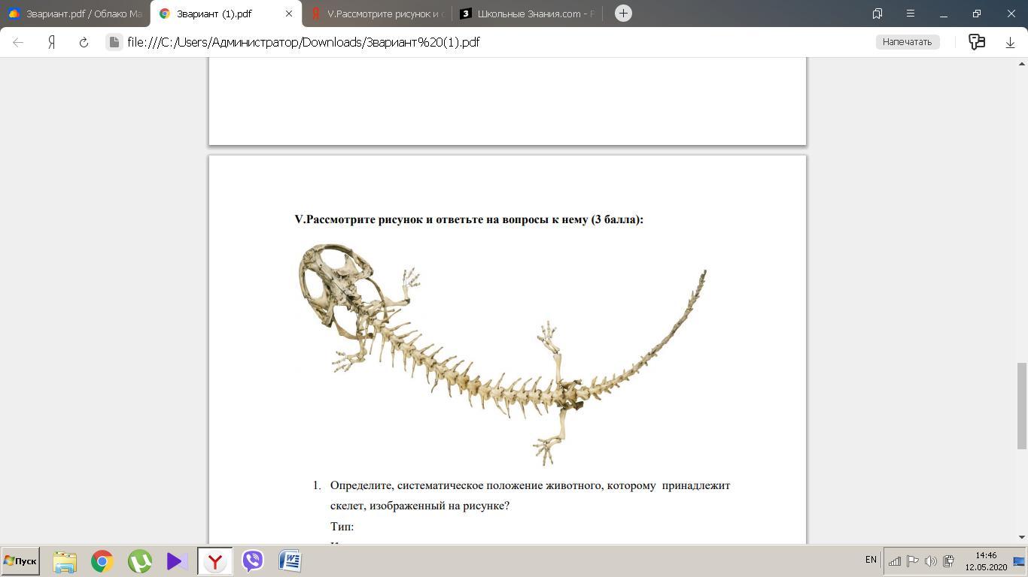1028x577 pixels.
Task: Click the 'Напечатать' print button
Action: (x=907, y=42)
